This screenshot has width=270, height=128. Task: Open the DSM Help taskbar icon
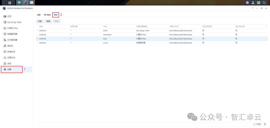pos(19,2)
